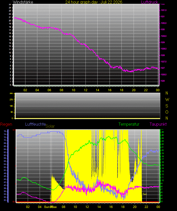Click the 14 hour marker on bottom graph
This screenshot has width=177, height=211.
99,207
